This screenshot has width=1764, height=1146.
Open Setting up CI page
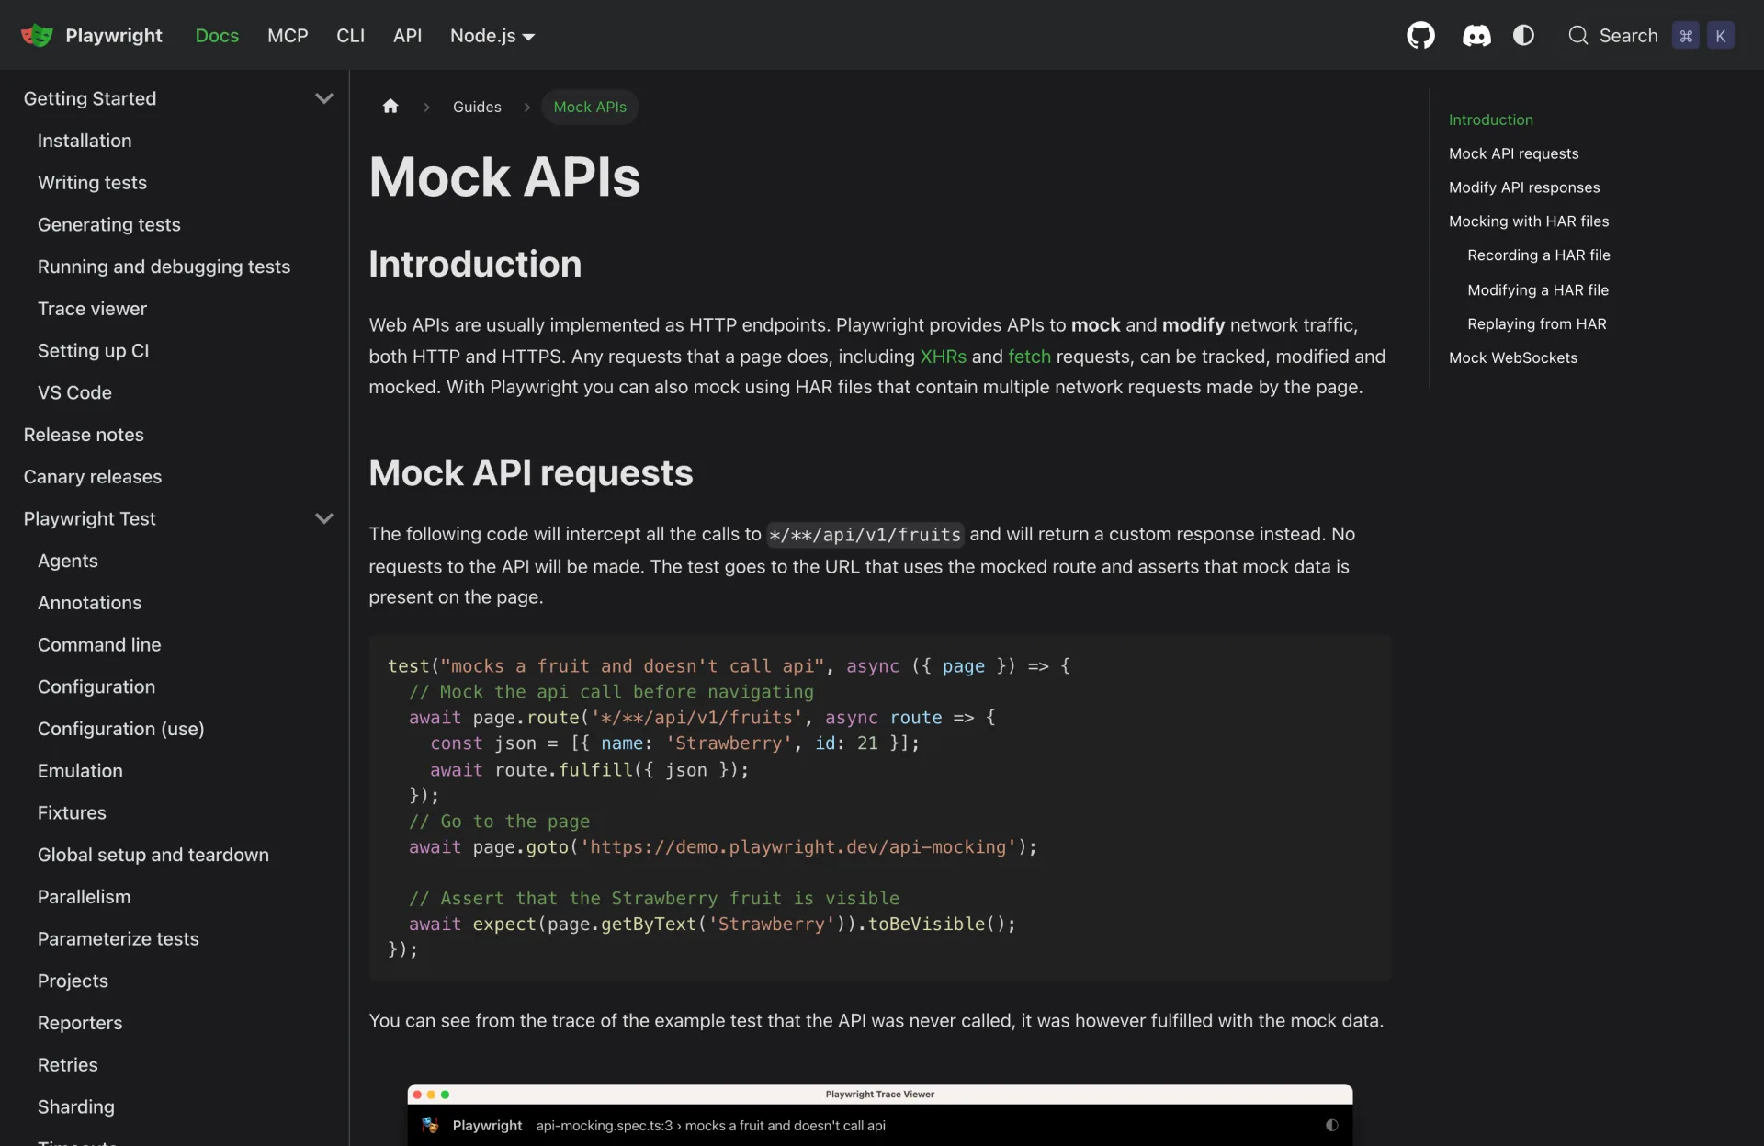tap(93, 350)
